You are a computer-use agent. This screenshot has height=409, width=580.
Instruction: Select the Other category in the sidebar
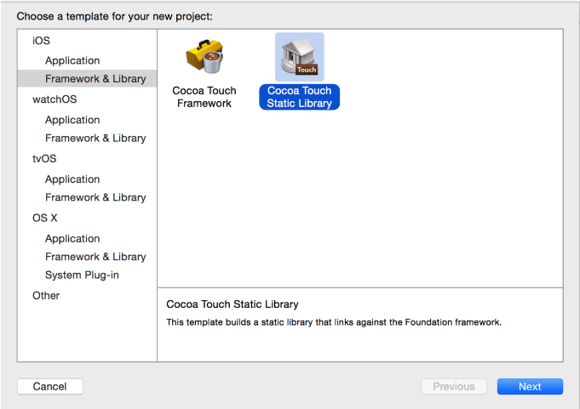coord(46,295)
